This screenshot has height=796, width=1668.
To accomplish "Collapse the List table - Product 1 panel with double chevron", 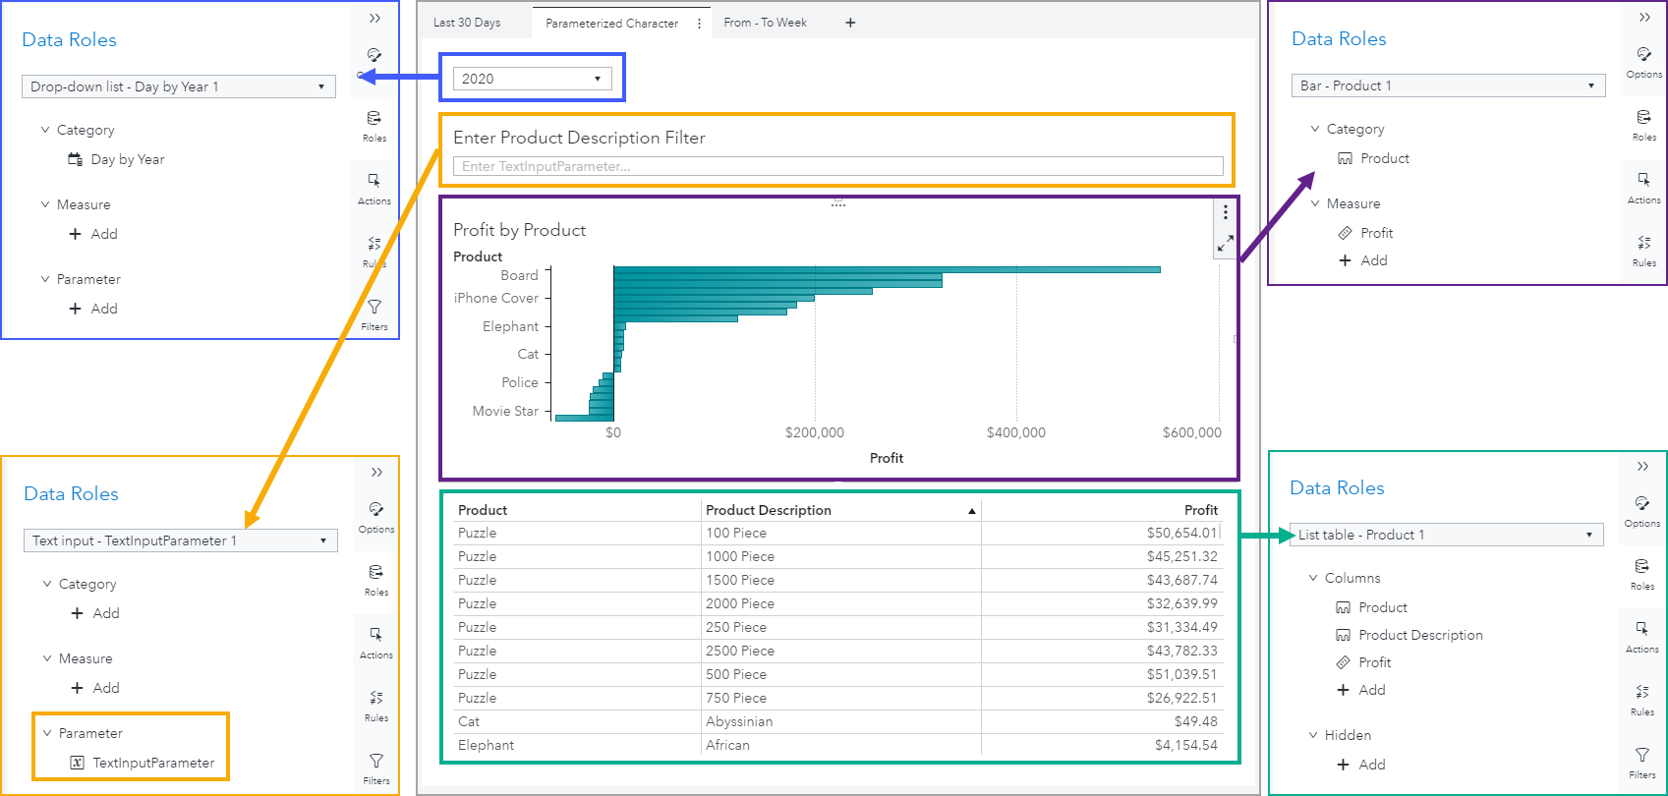I will [1642, 467].
